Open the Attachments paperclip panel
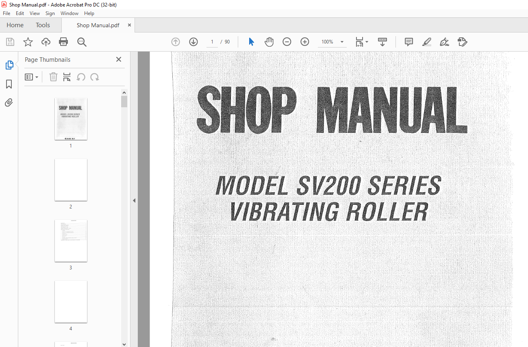Image resolution: width=528 pixels, height=347 pixels. [x=9, y=102]
